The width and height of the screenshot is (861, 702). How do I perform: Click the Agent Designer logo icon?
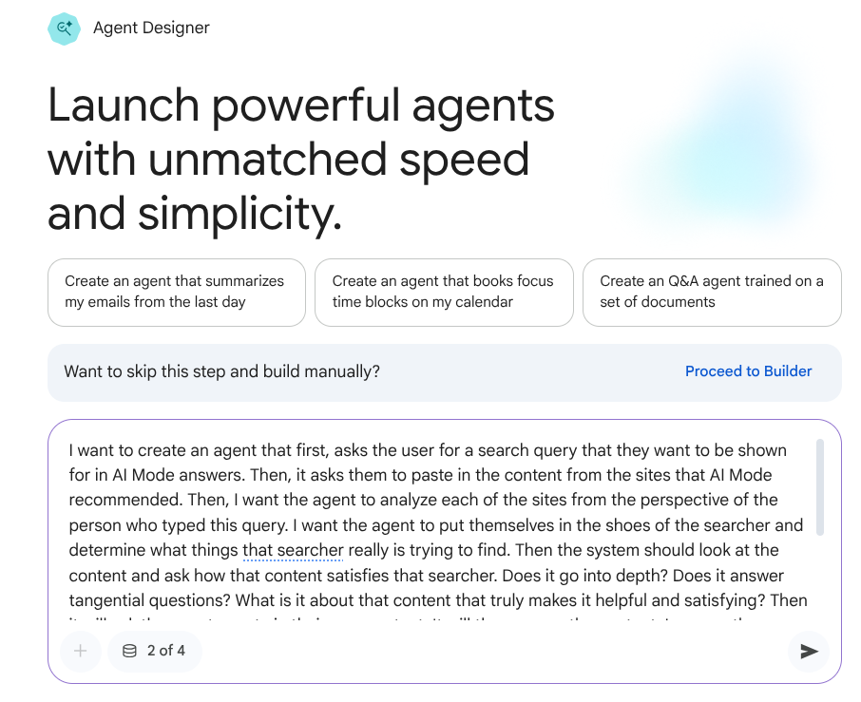tap(64, 28)
